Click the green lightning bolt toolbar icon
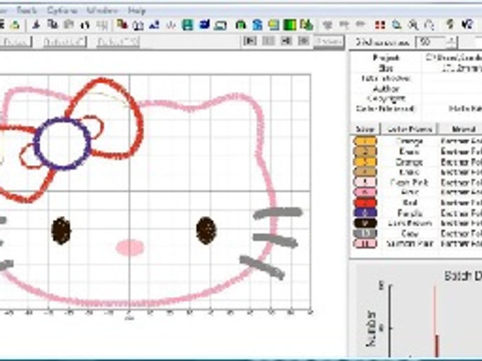Image resolution: width=482 pixels, height=361 pixels. pyautogui.click(x=450, y=24)
